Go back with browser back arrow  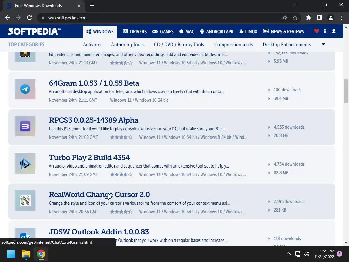(x=7, y=18)
